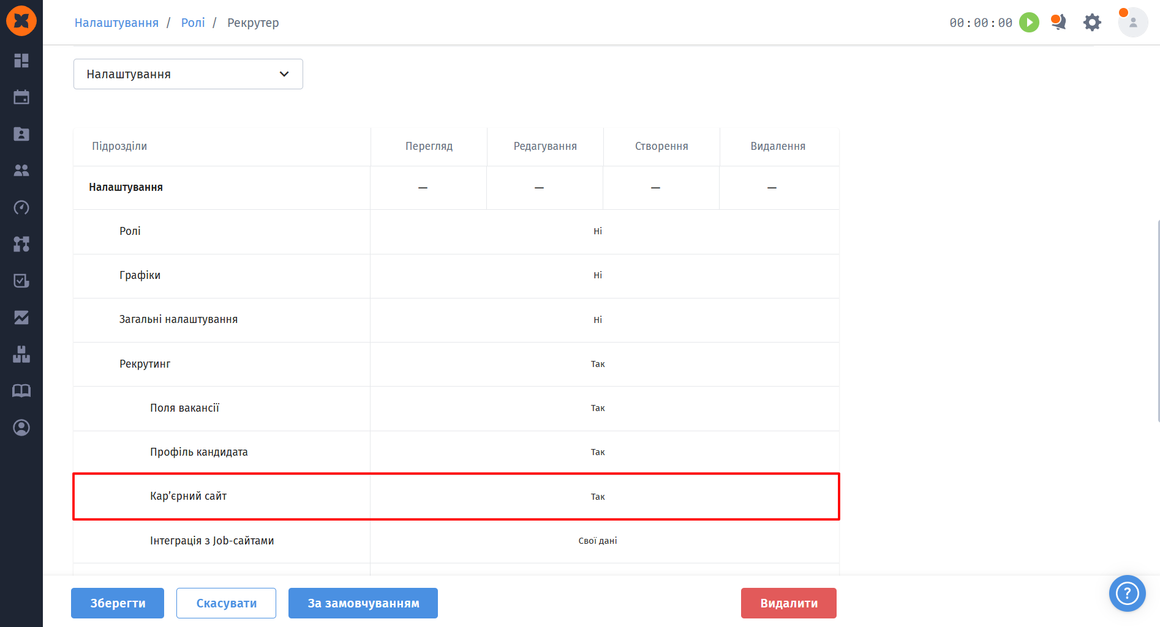Open the Налаштування section dropdown
1160x627 pixels.
click(x=188, y=74)
